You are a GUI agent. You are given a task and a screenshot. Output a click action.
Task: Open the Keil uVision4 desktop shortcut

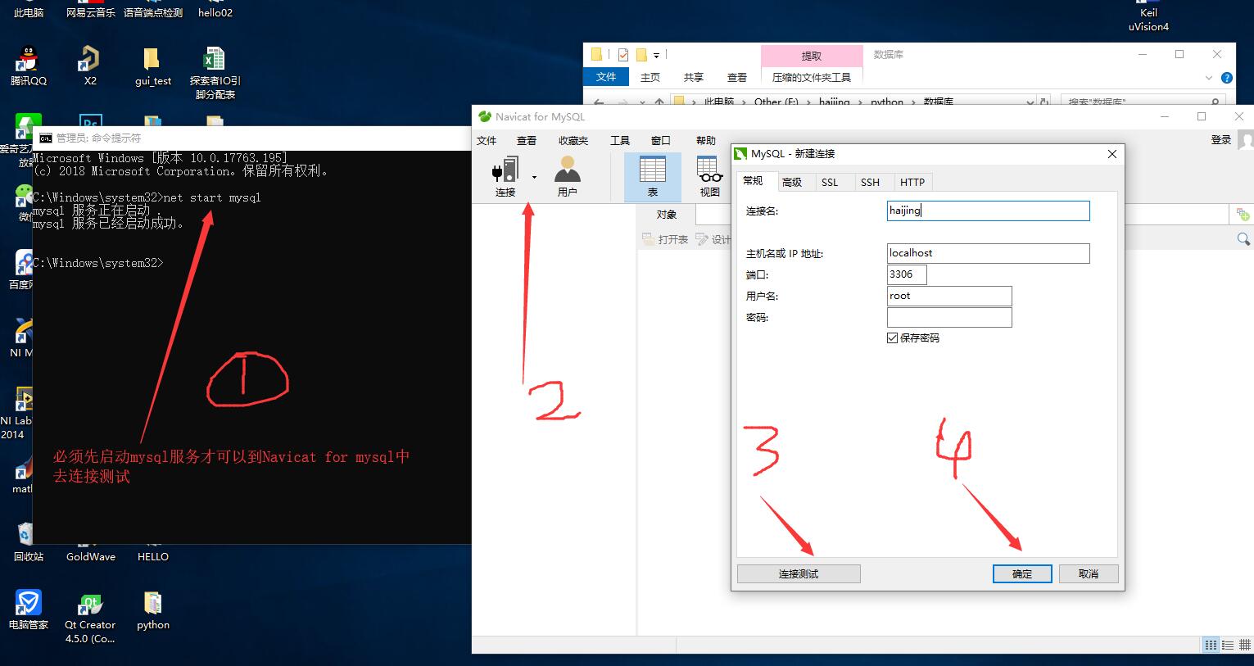pos(1148,17)
